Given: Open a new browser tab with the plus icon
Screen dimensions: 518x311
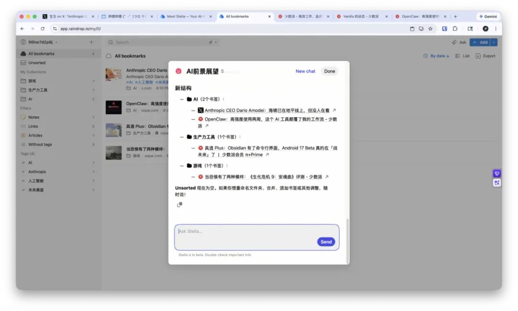Looking at the screenshot, I should (x=455, y=16).
